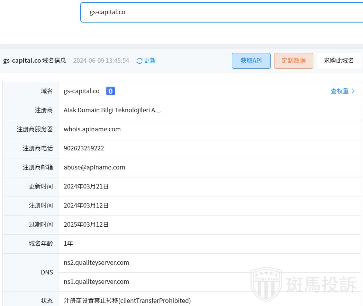The height and width of the screenshot is (306, 363).
Task: Click the whois.apiname.com registrar server value
Action: tap(92, 129)
